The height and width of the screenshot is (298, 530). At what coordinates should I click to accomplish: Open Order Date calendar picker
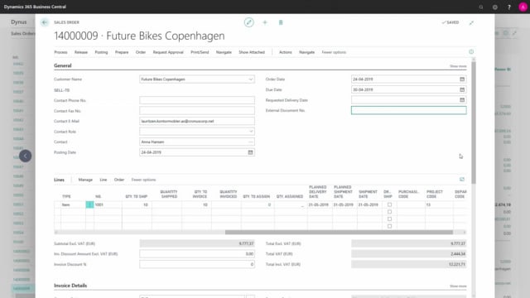462,79
